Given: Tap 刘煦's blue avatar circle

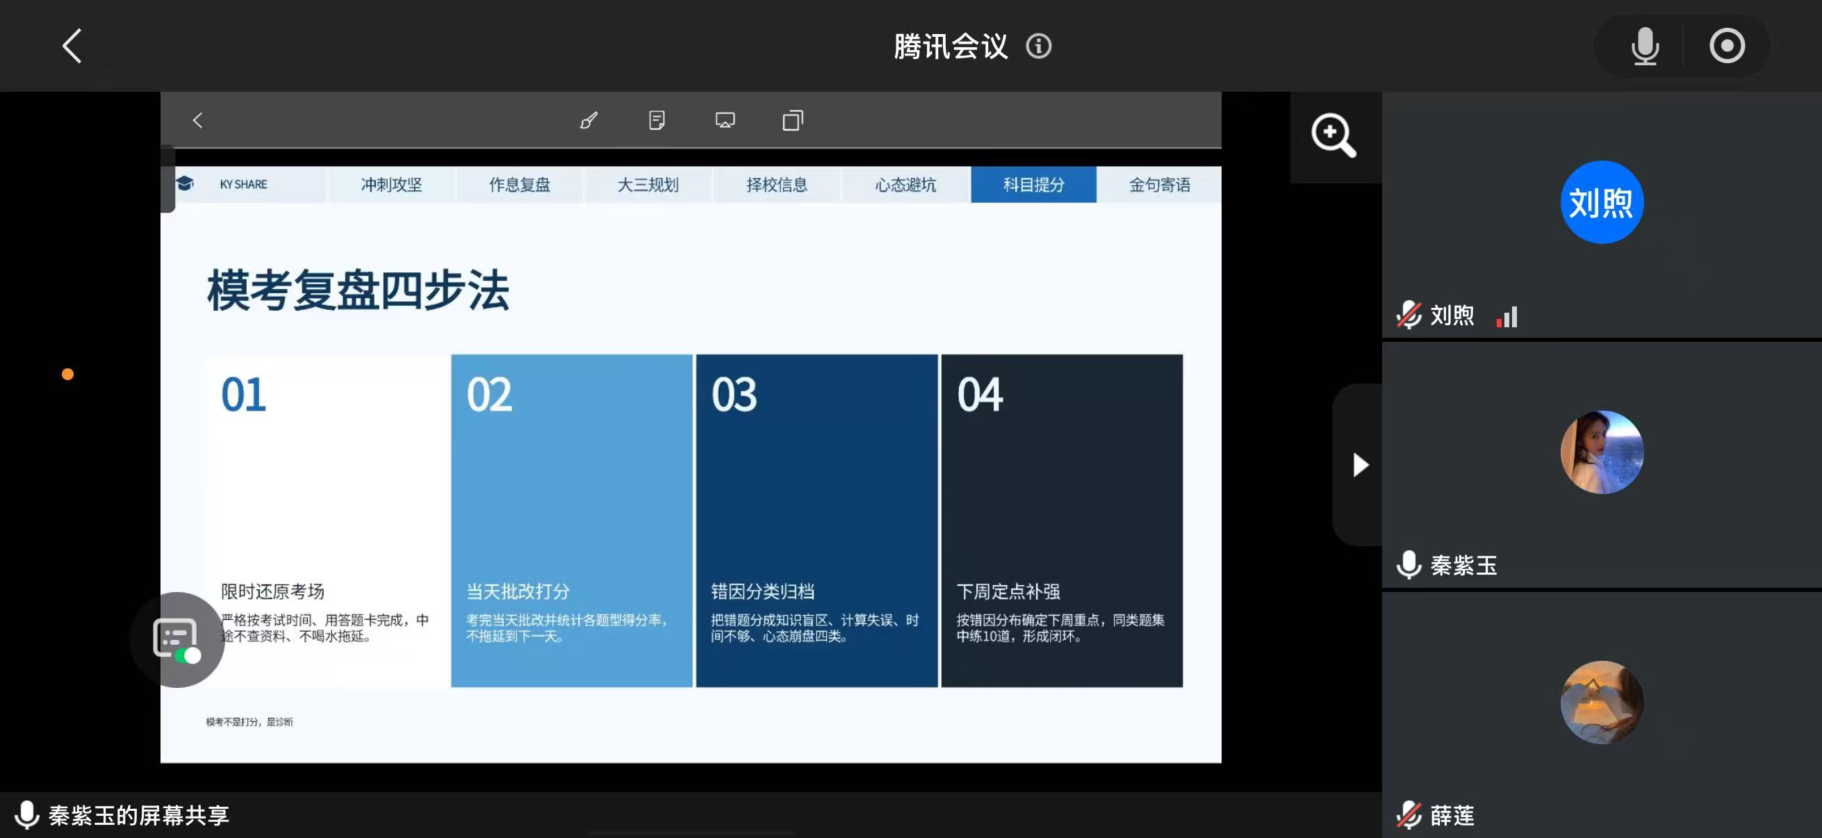Looking at the screenshot, I should (1602, 202).
